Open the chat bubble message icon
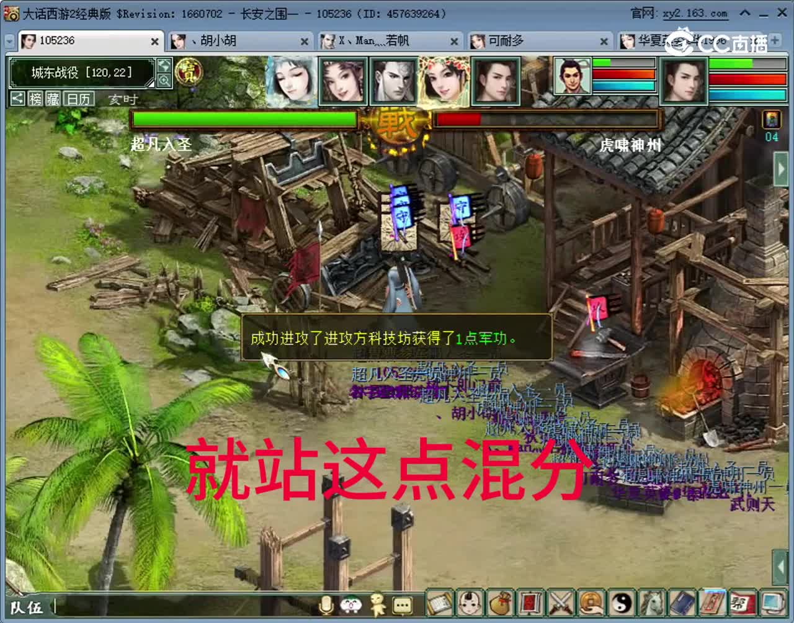Image resolution: width=794 pixels, height=623 pixels. click(x=403, y=605)
